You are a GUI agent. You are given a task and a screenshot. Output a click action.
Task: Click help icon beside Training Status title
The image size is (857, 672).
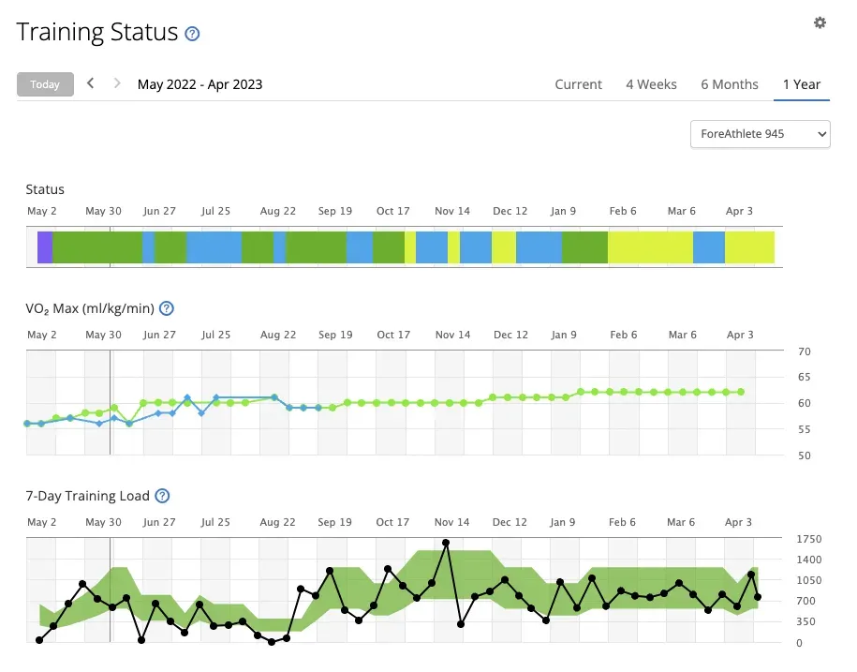click(192, 34)
